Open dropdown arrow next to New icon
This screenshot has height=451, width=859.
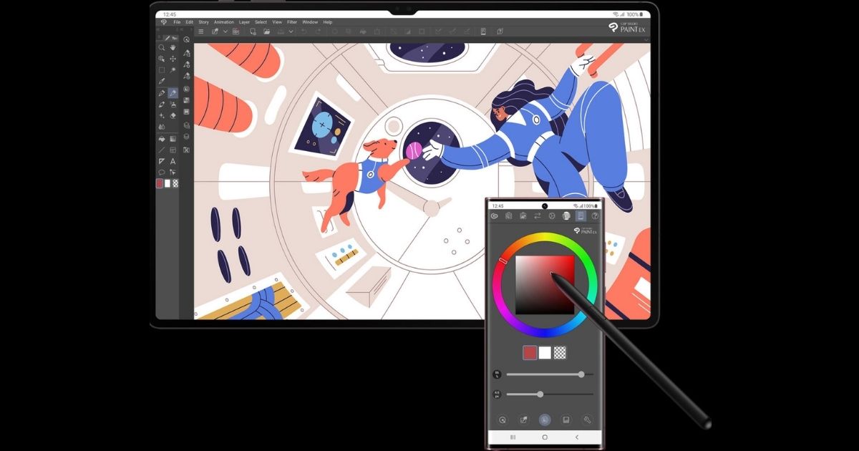(x=225, y=31)
